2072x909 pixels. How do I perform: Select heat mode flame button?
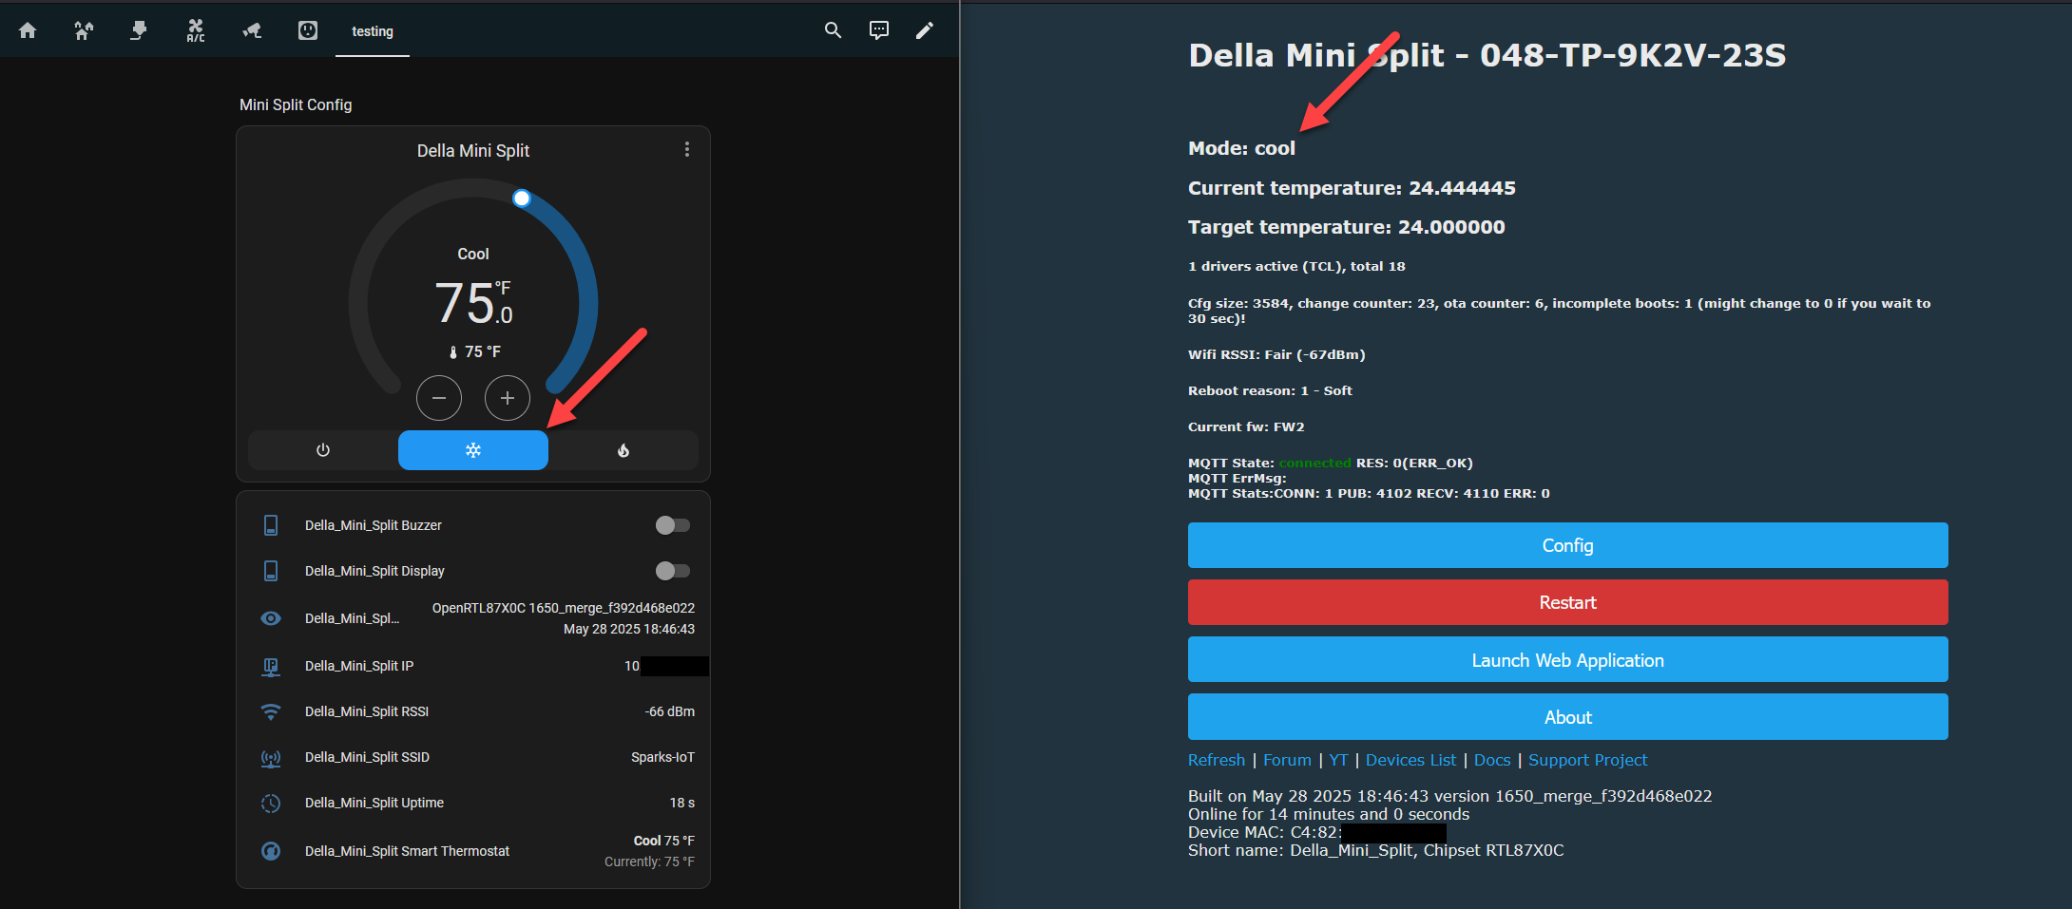point(624,450)
